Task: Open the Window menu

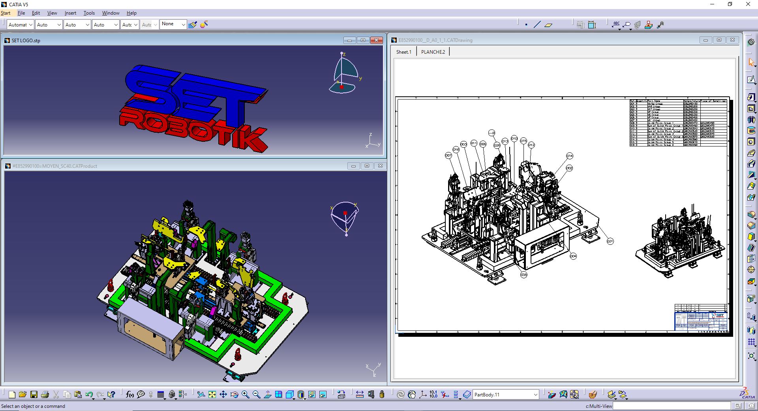Action: click(x=111, y=13)
